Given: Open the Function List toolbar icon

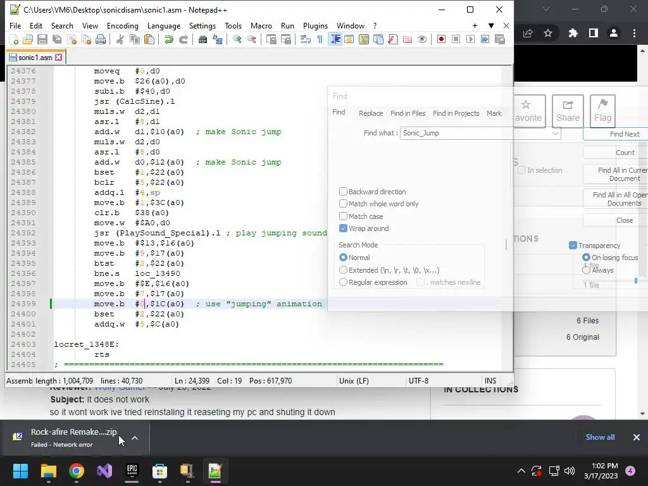Looking at the screenshot, I should (x=393, y=39).
